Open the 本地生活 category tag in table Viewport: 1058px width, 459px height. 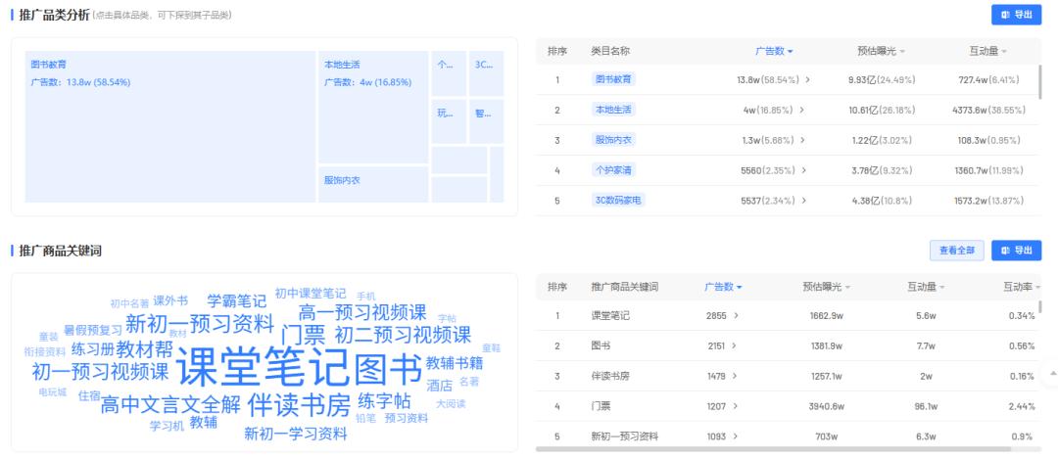pos(612,110)
